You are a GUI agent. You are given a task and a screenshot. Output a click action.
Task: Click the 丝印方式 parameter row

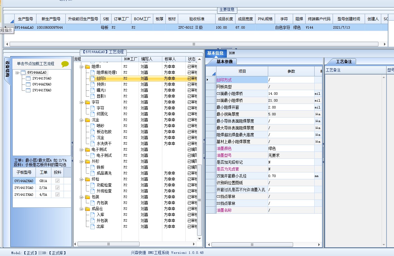[264, 80]
